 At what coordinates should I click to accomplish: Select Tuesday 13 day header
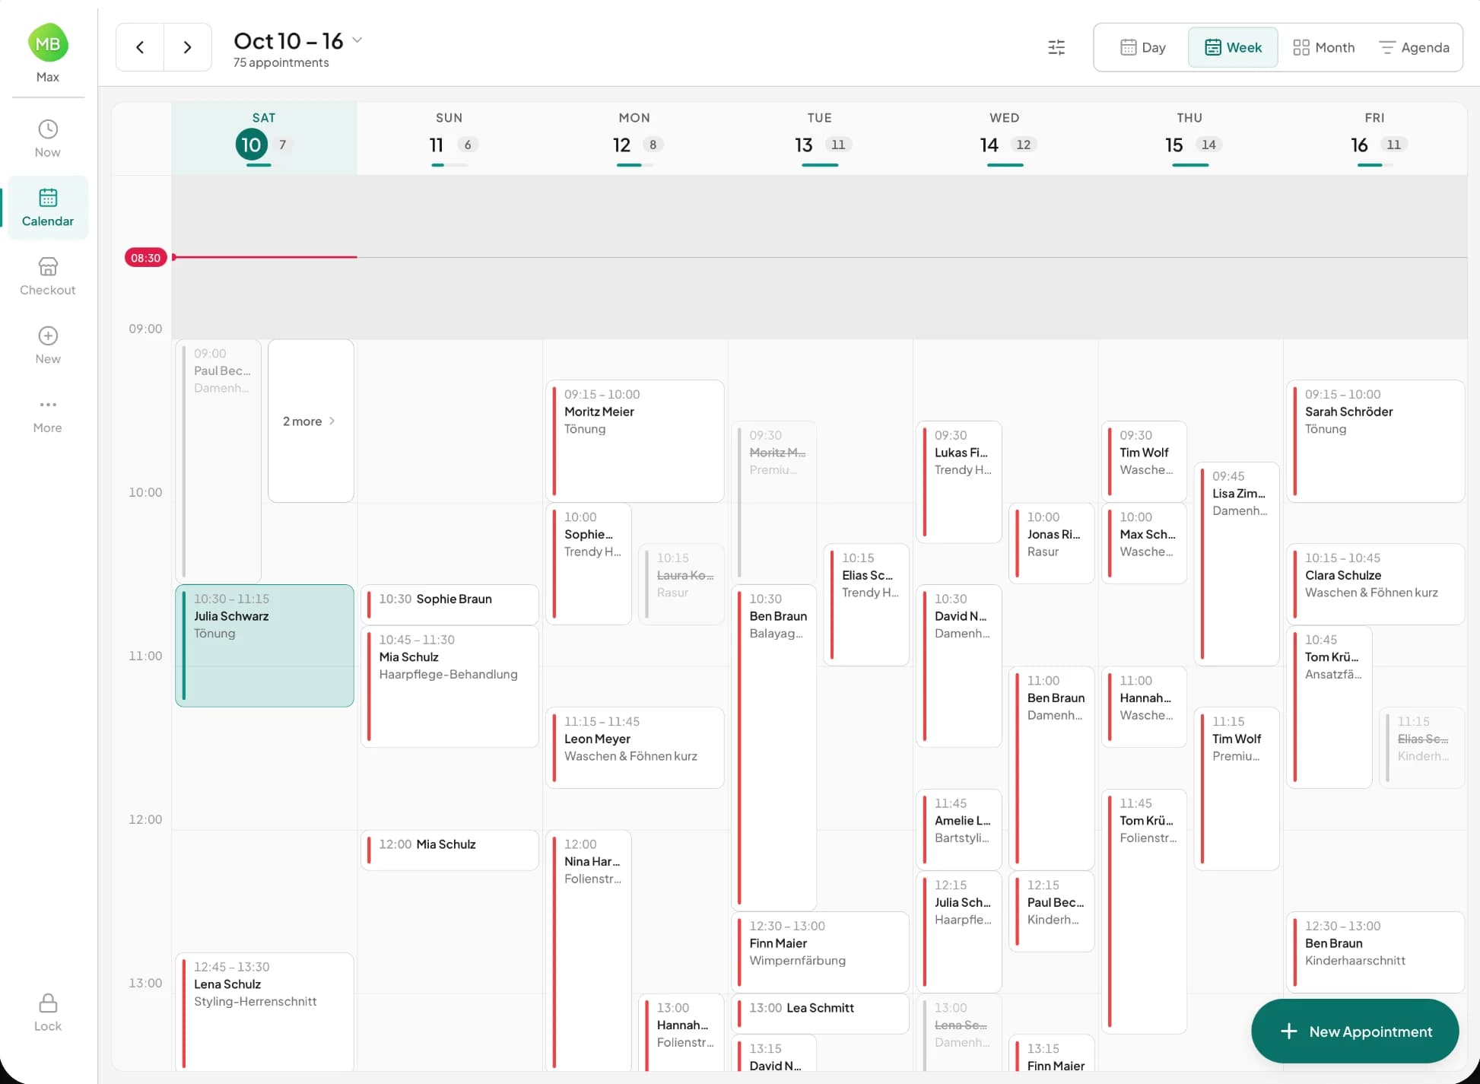point(820,138)
